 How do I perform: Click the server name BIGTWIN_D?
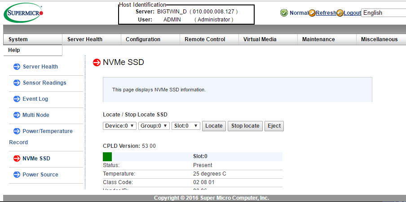pos(172,12)
